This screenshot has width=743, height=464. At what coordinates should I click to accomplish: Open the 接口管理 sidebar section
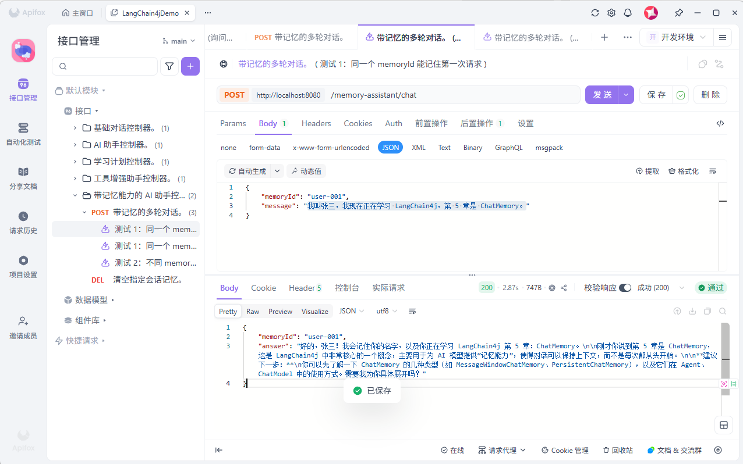click(x=23, y=90)
